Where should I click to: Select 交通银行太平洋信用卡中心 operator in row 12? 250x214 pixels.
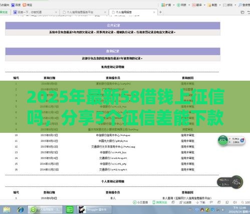[x=113, y=147]
